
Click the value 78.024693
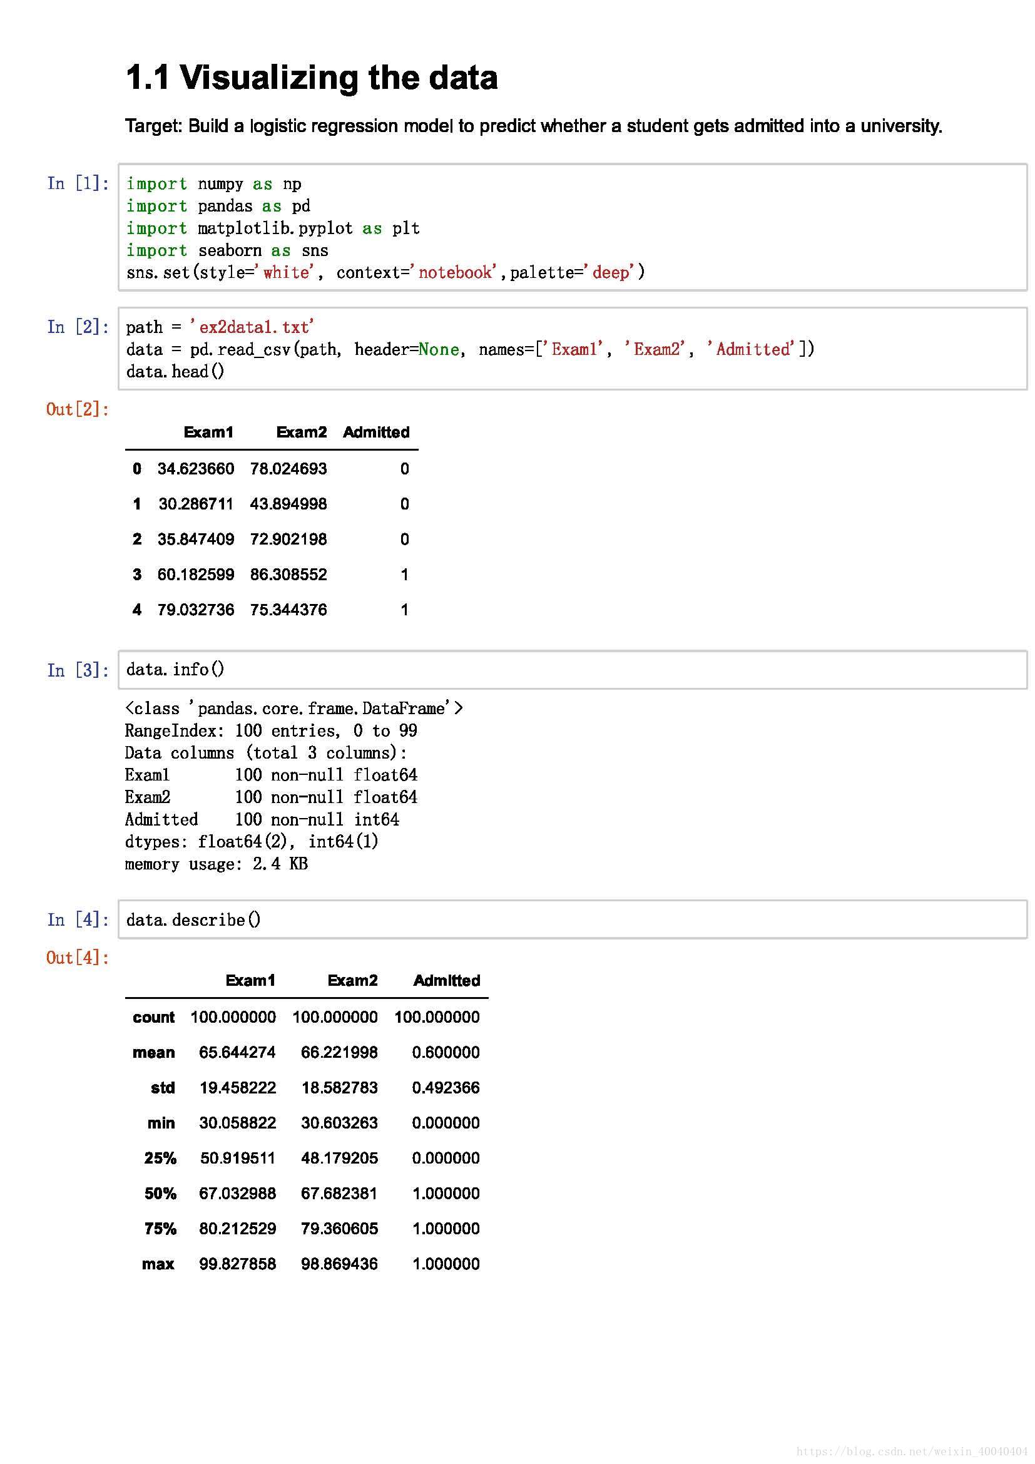pos(288,469)
